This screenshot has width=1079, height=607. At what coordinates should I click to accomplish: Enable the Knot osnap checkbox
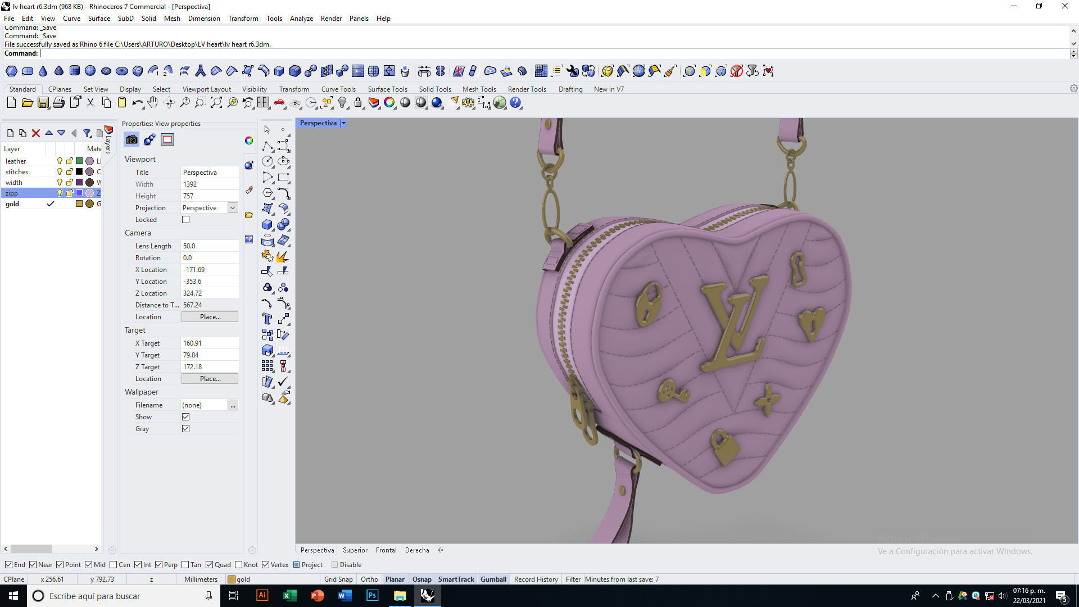tap(239, 565)
